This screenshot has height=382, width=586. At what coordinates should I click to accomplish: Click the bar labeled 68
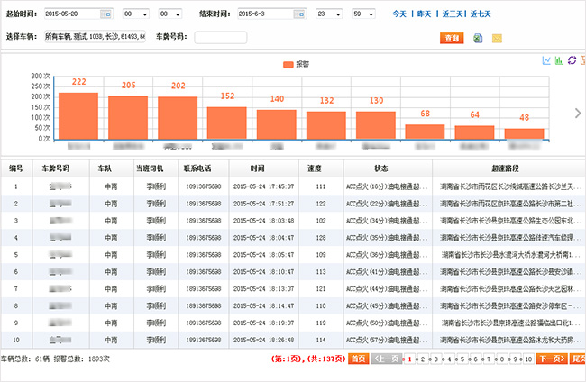pos(425,132)
